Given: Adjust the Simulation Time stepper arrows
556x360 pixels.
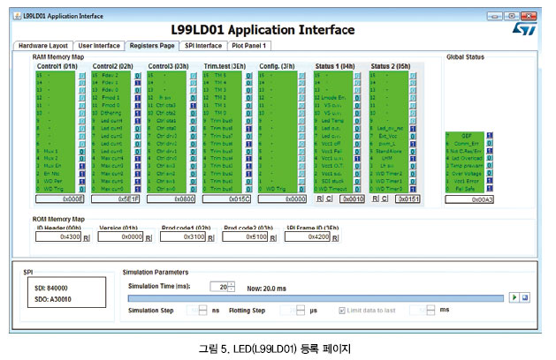Looking at the screenshot, I should (x=232, y=287).
